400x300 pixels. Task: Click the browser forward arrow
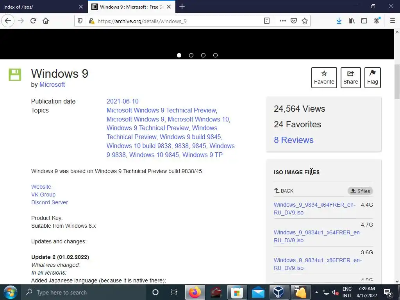click(x=21, y=21)
